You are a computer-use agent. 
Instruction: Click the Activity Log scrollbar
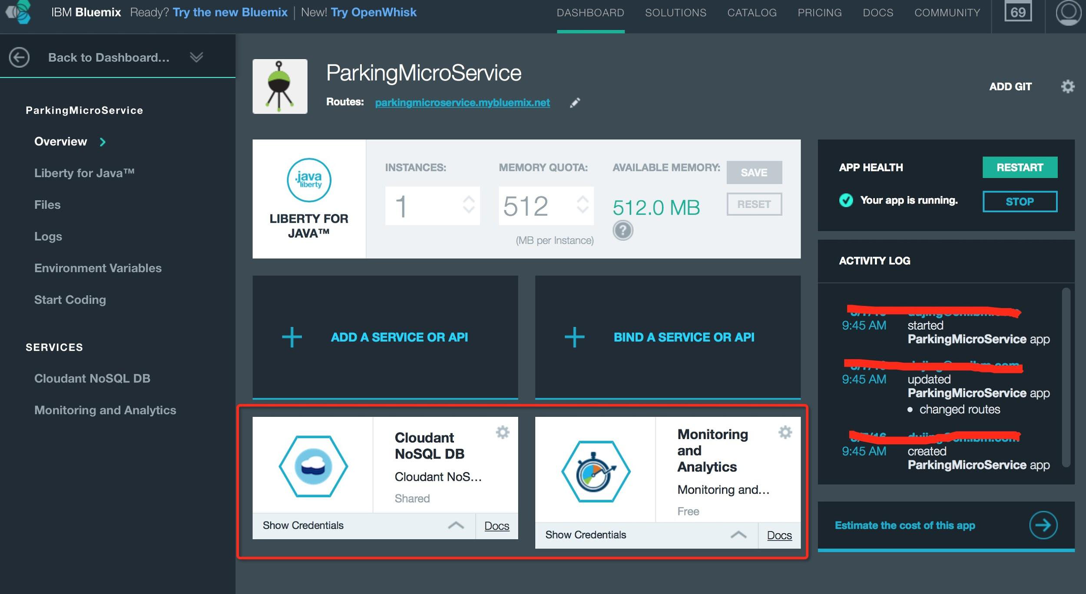click(1066, 377)
